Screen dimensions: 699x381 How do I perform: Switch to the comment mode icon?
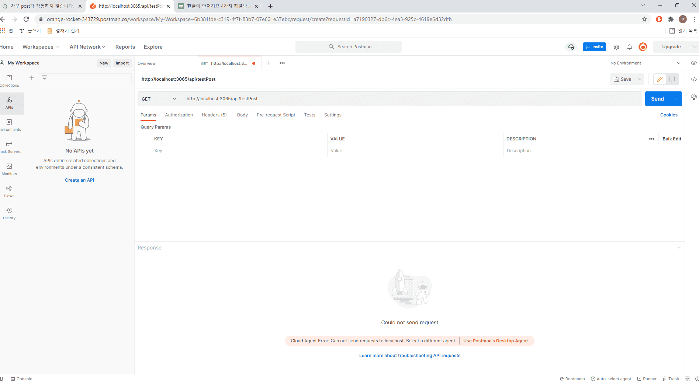click(672, 79)
